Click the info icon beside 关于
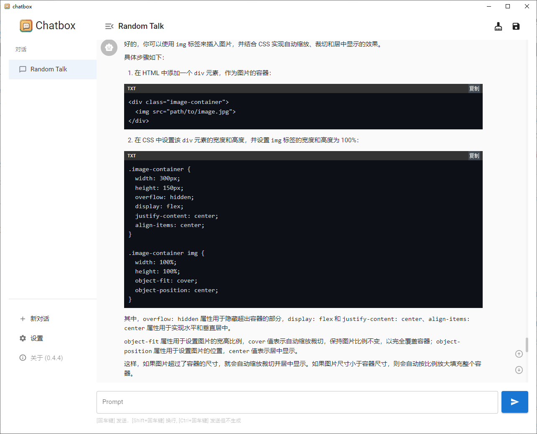The height and width of the screenshot is (434, 537). pyautogui.click(x=23, y=358)
